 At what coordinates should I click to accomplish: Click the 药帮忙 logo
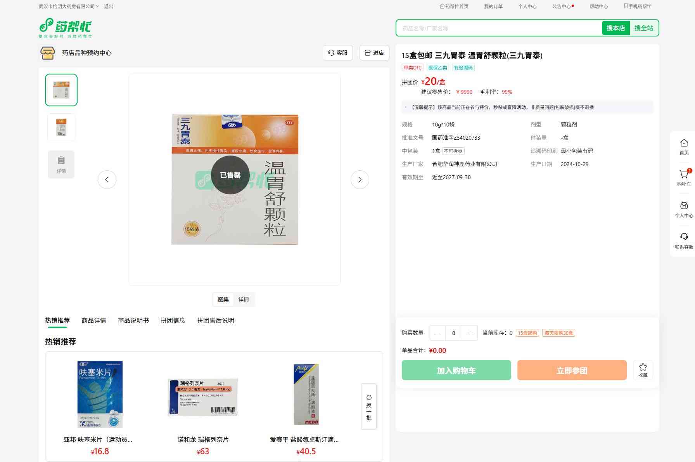click(66, 28)
